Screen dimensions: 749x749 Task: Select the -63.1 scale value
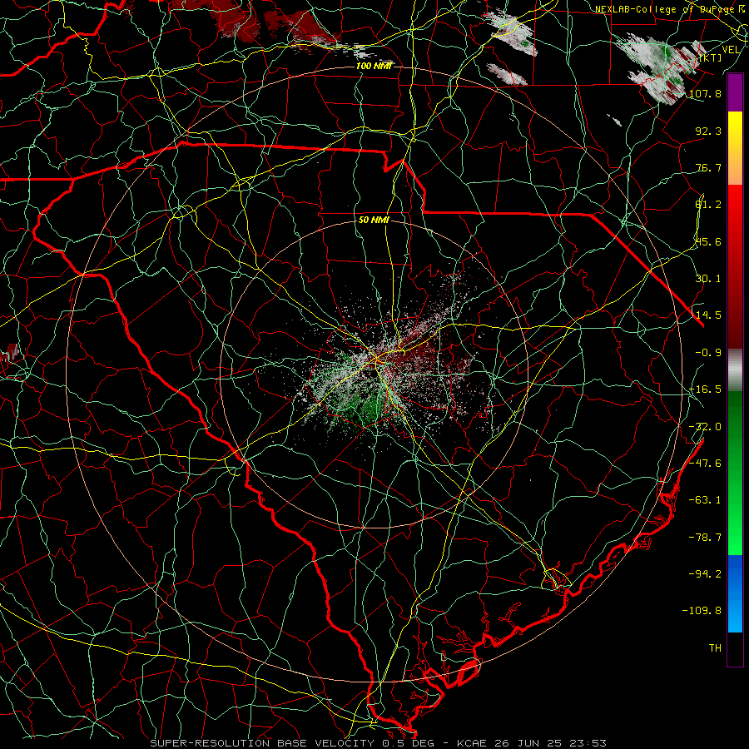705,500
